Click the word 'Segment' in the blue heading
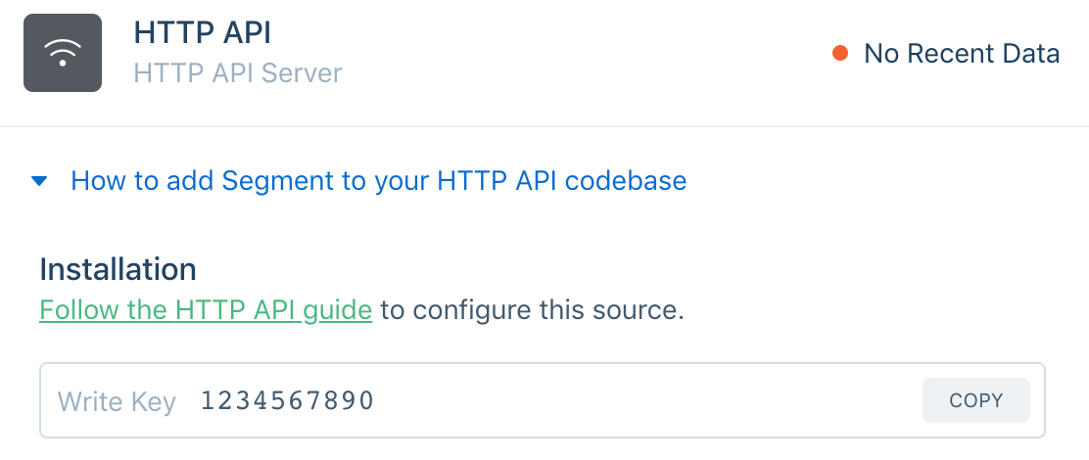 (278, 182)
